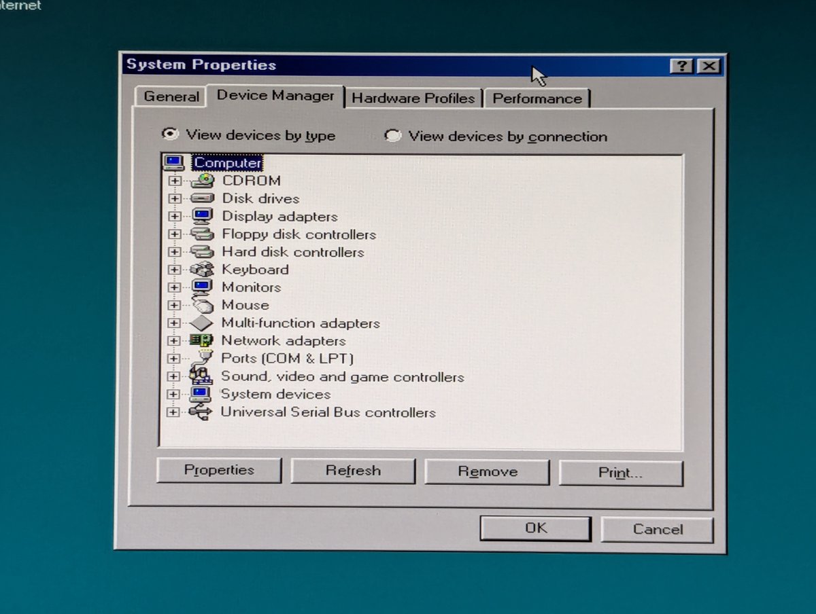Viewport: 816px width, 614px height.
Task: Click the Multi-function adapters diamond icon
Action: (201, 323)
